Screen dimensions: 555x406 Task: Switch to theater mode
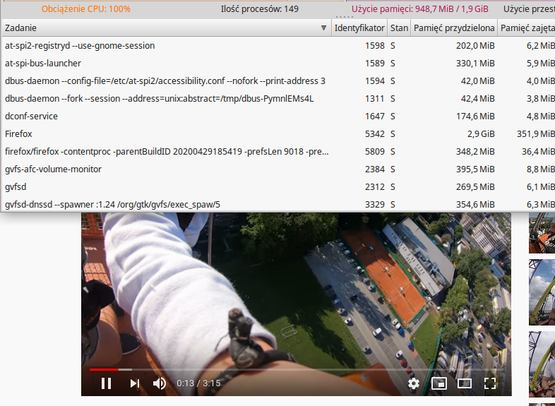(x=465, y=383)
